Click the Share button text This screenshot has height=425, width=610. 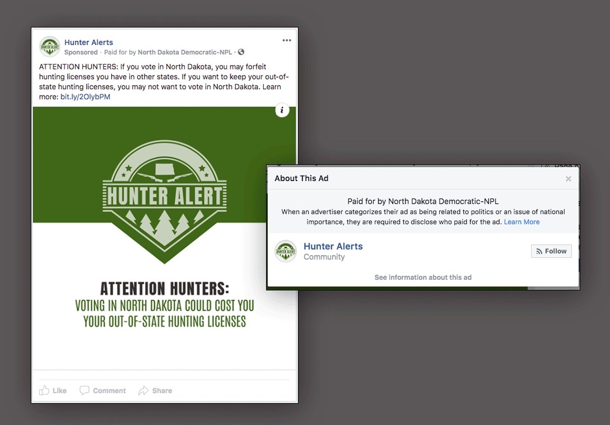click(x=162, y=391)
